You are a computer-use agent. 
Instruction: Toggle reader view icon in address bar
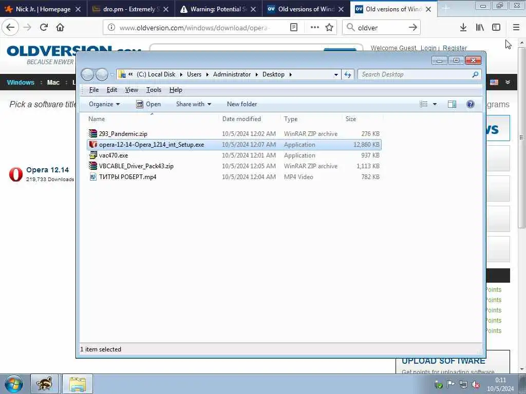[293, 28]
